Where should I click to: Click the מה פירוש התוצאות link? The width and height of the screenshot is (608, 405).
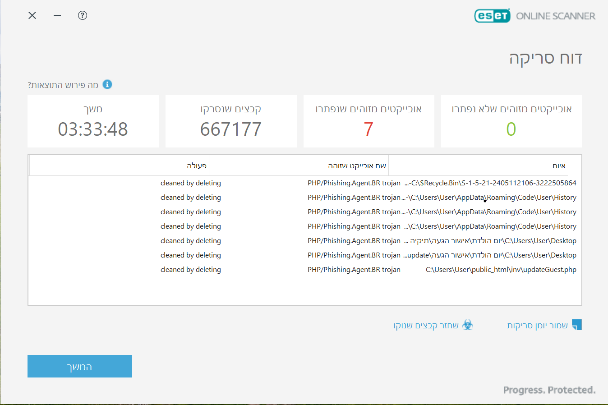[x=63, y=85]
